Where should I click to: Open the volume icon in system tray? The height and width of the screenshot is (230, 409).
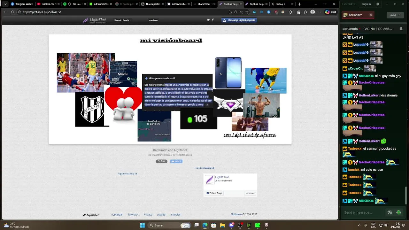[x=386, y=225]
